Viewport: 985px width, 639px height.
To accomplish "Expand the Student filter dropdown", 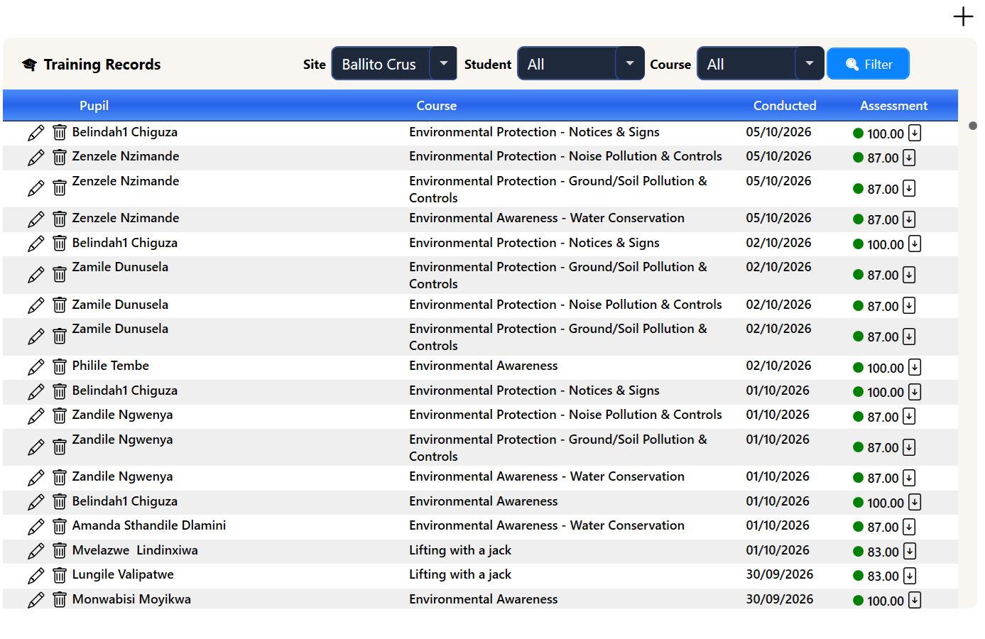I will pyautogui.click(x=581, y=64).
